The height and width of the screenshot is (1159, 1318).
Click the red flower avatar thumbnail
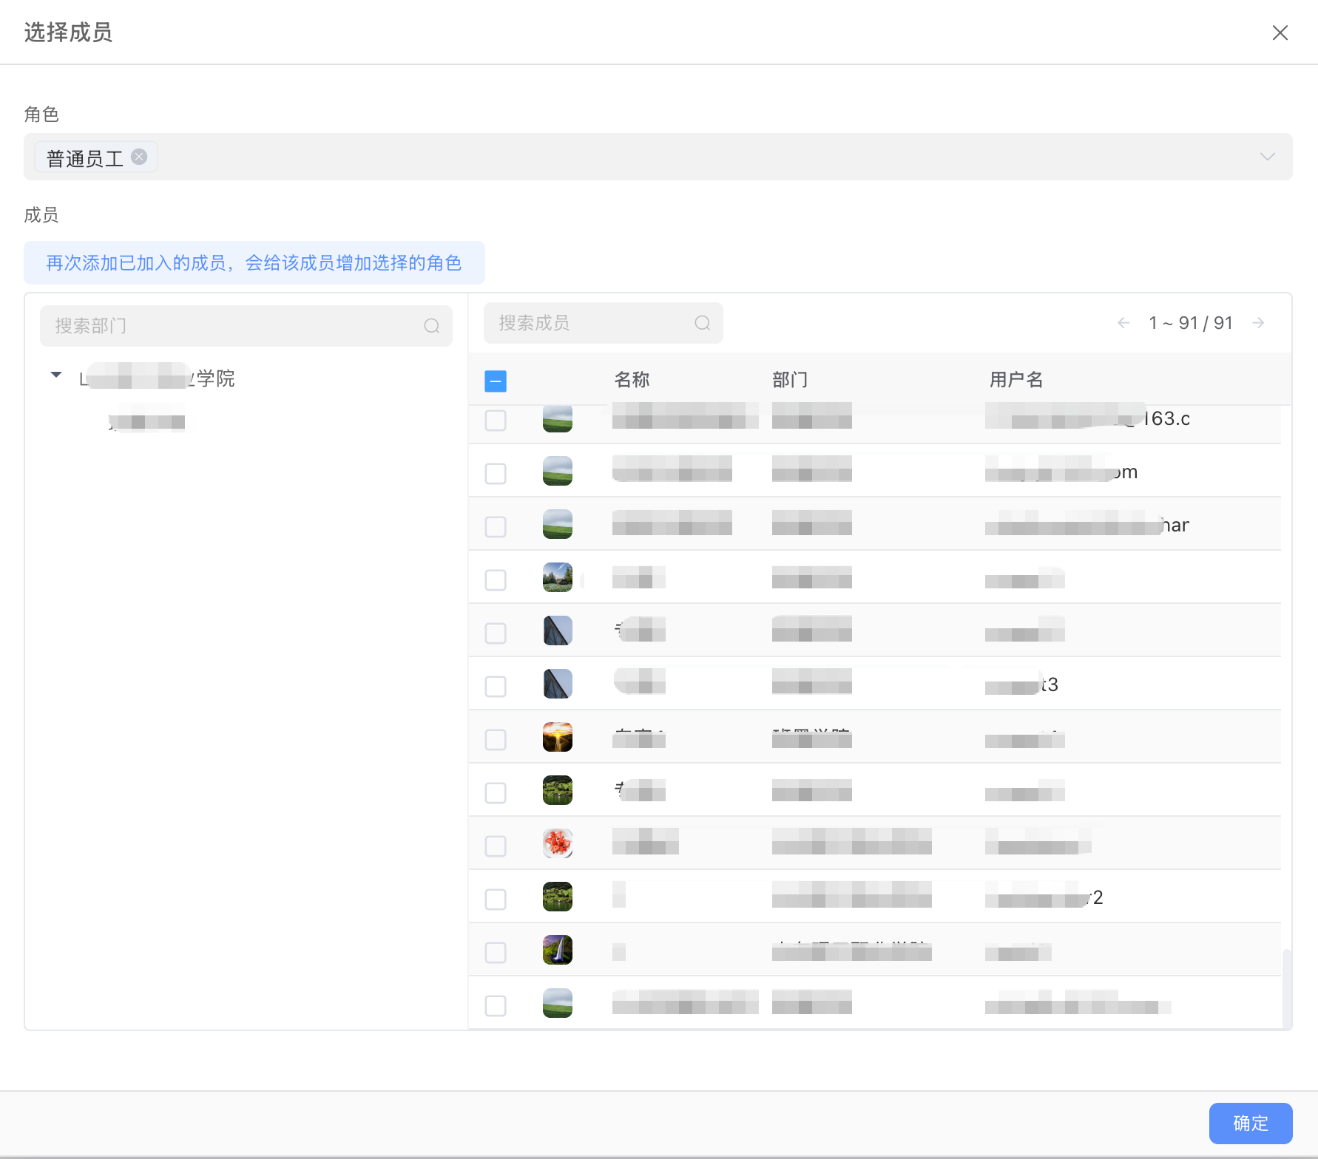pyautogui.click(x=557, y=843)
